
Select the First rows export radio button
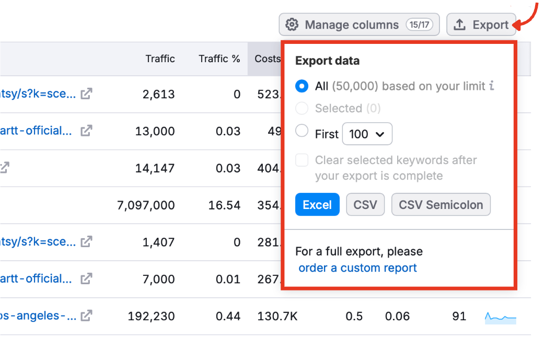tap(302, 131)
